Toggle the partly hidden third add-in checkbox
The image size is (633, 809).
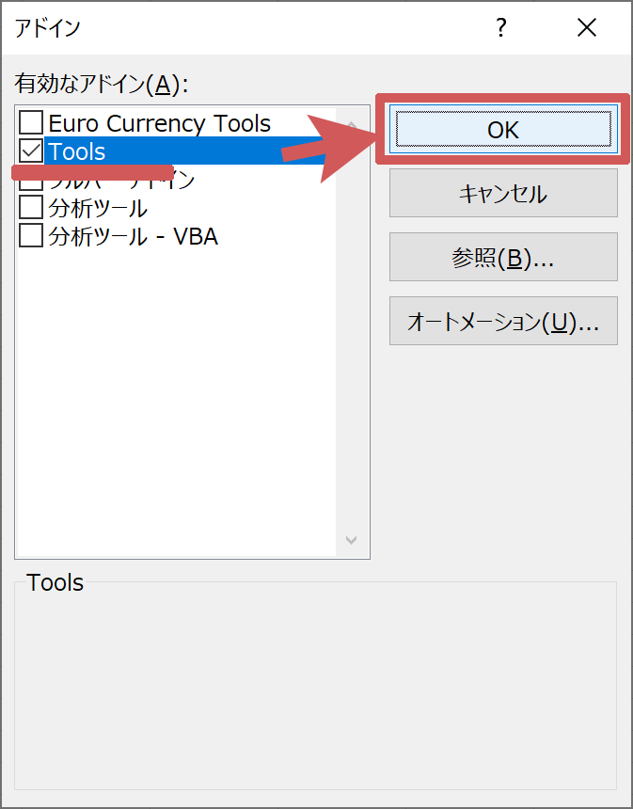(31, 182)
